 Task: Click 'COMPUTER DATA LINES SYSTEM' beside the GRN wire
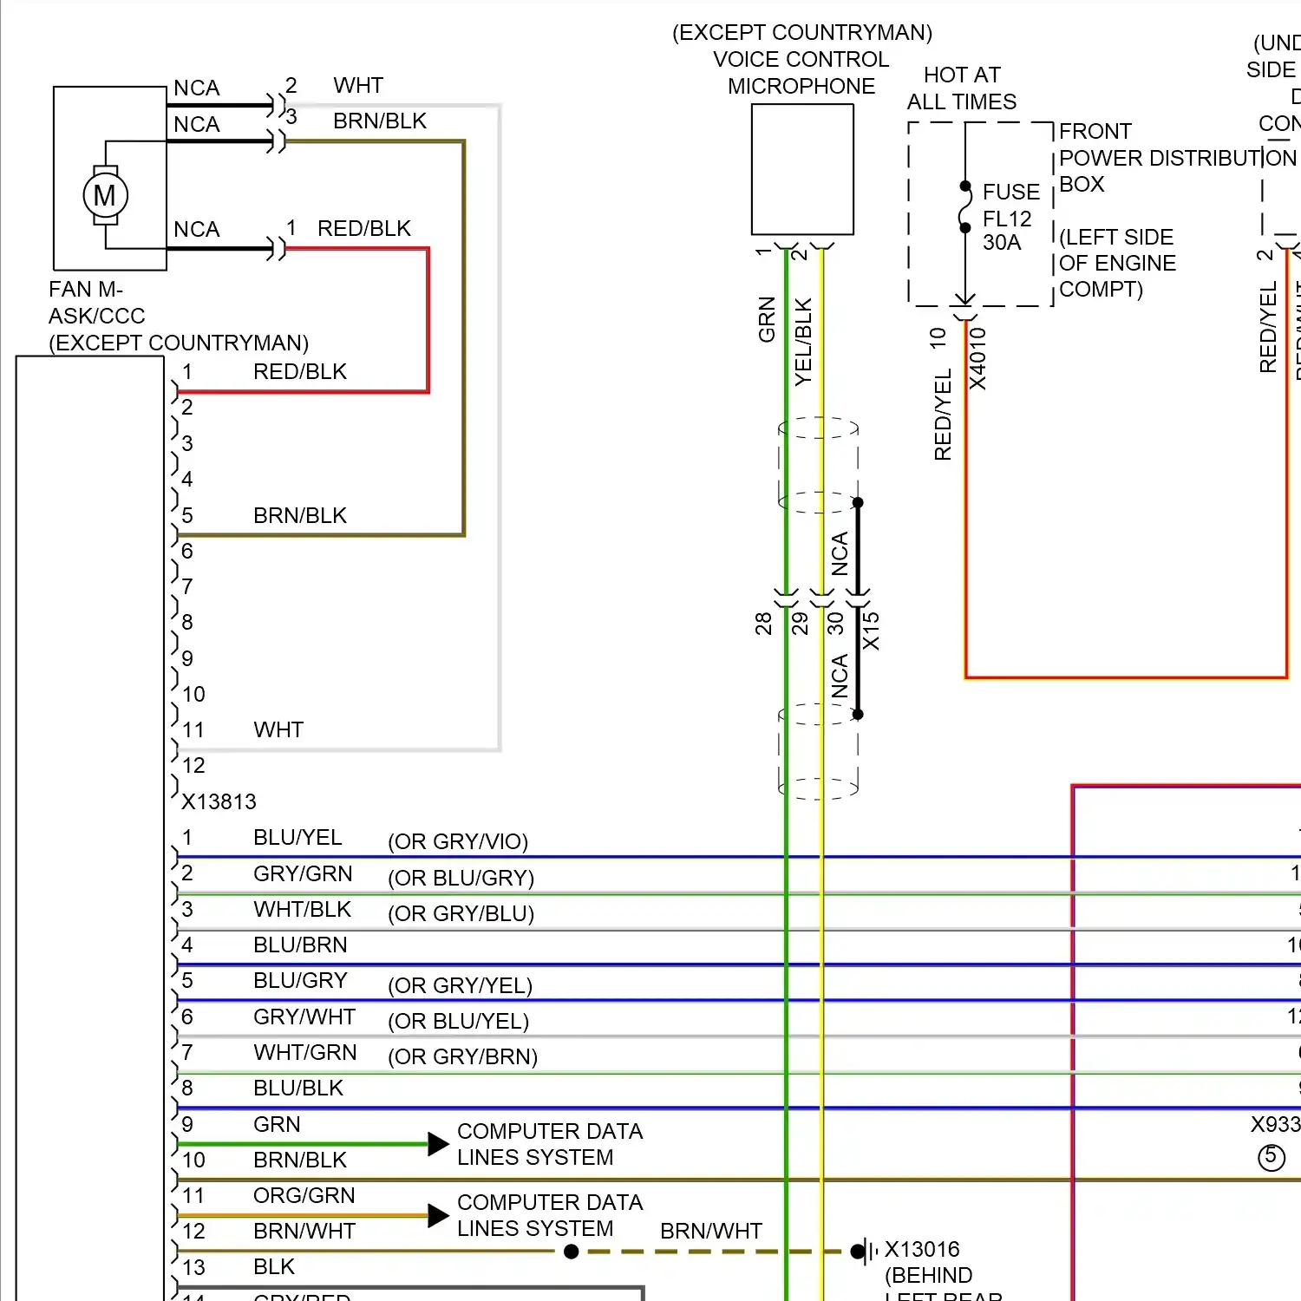tap(550, 1144)
